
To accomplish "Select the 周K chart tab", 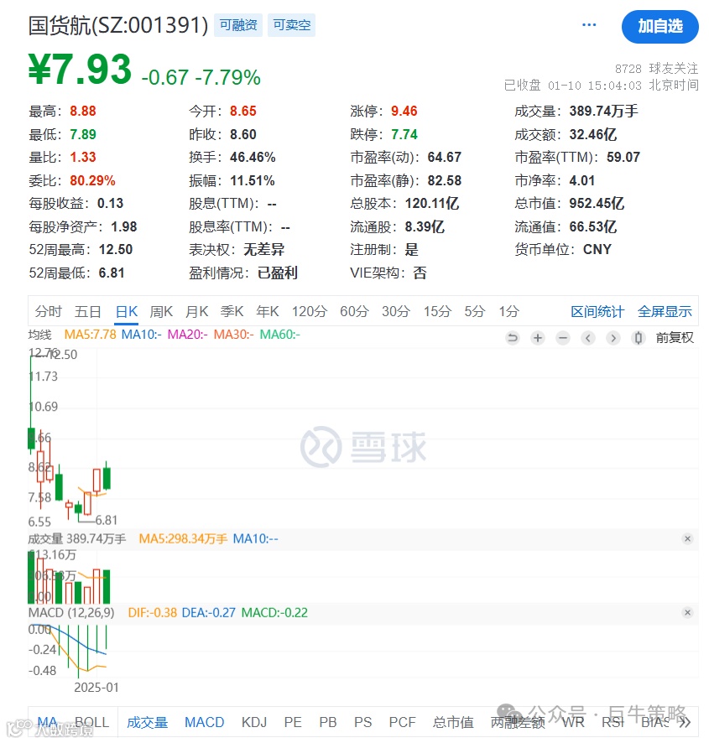I will (x=161, y=311).
